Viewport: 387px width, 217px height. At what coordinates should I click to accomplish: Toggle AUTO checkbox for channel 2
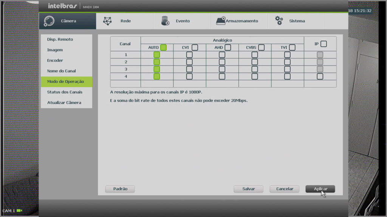(157, 62)
